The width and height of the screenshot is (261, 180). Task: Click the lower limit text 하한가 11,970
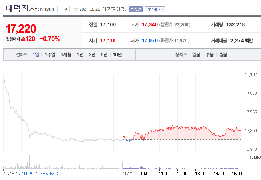174,41
